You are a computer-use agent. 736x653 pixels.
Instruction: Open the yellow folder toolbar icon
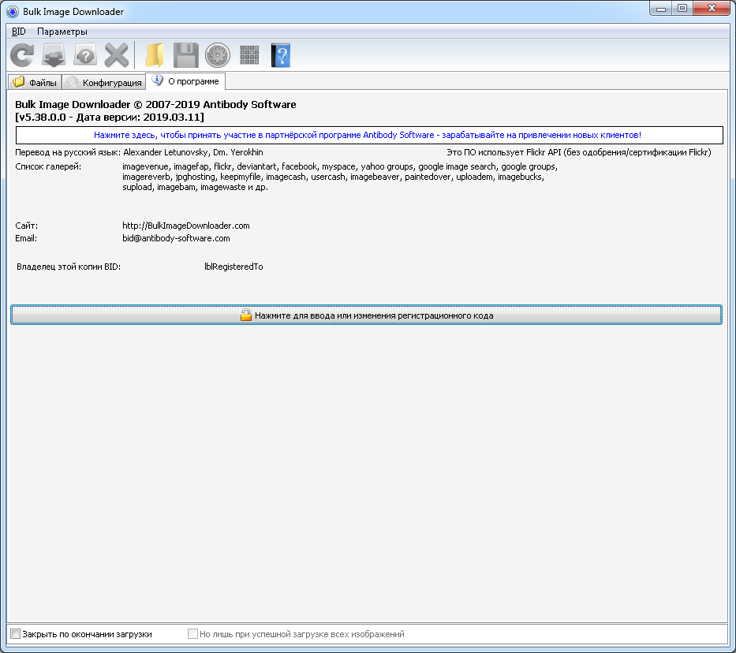point(155,55)
